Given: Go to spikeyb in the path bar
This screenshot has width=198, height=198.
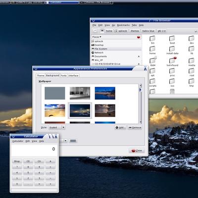Looking at the screenshot, I should pos(121,31).
